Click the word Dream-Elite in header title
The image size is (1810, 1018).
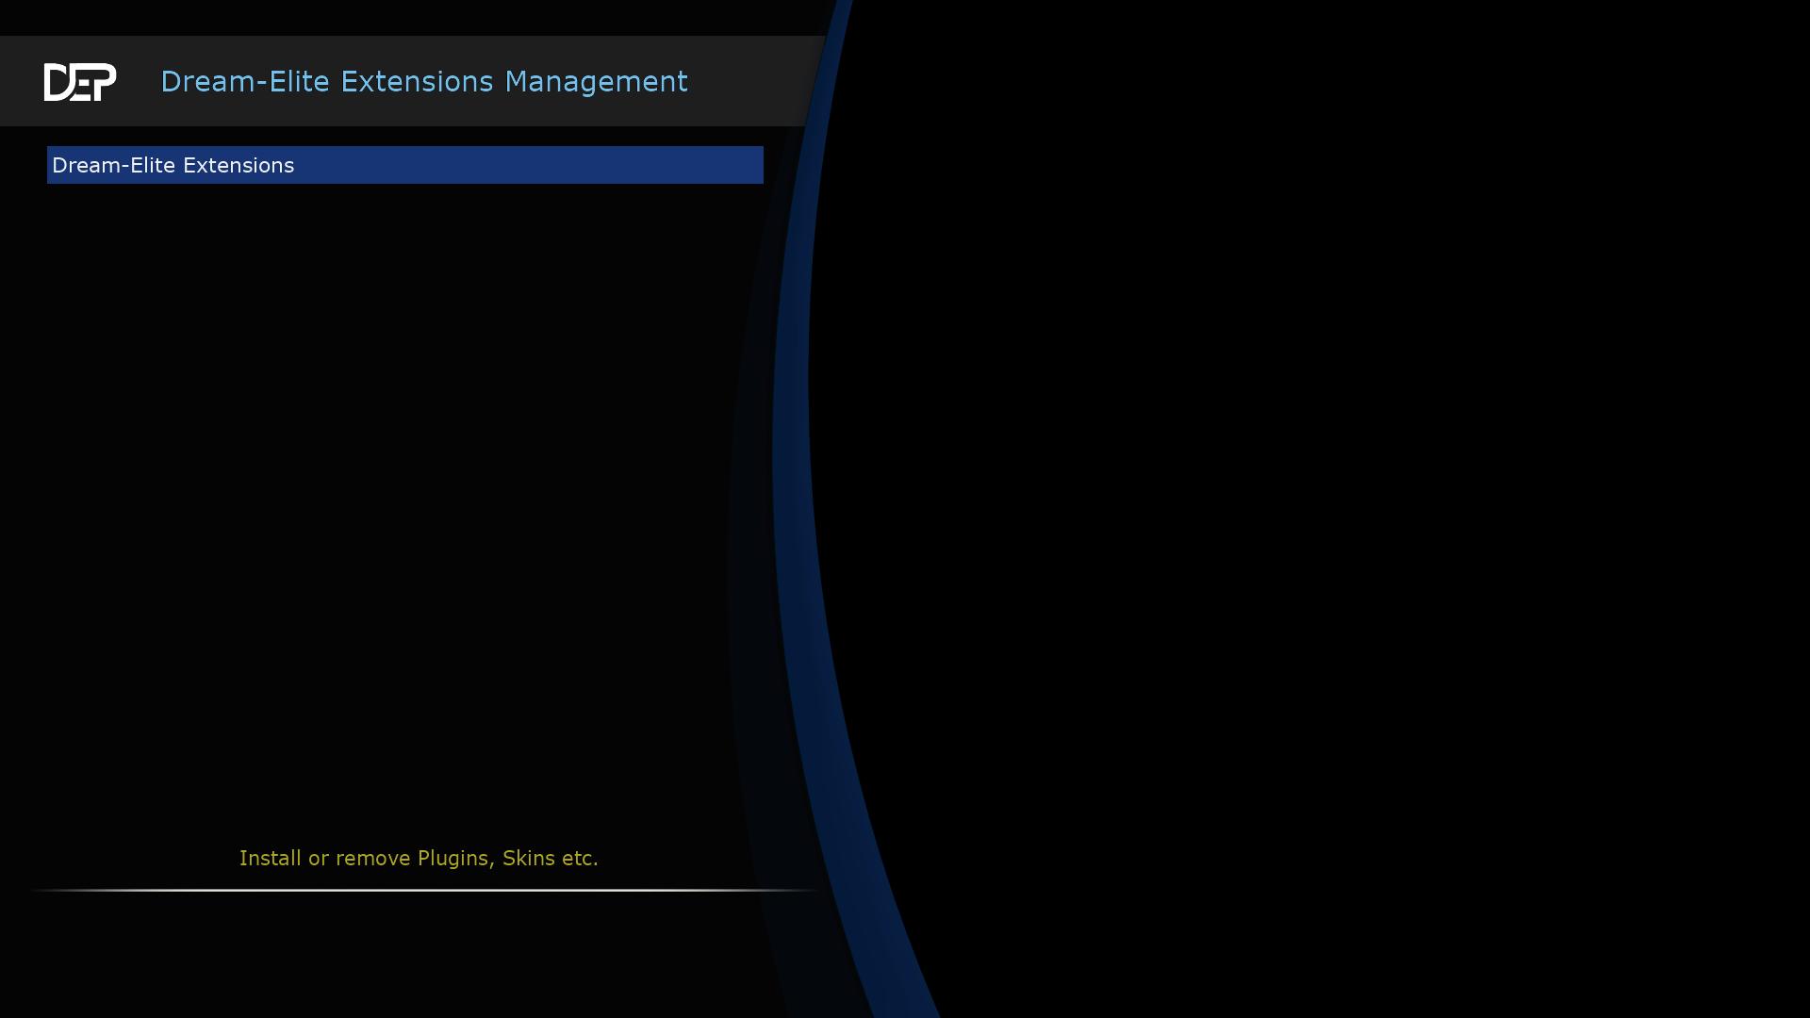[x=244, y=82]
